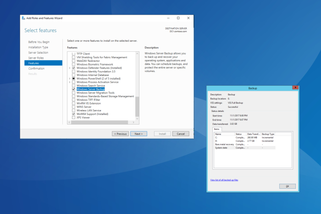This screenshot has width=321, height=214.
Task: Select the System state row
Action: click(245, 148)
